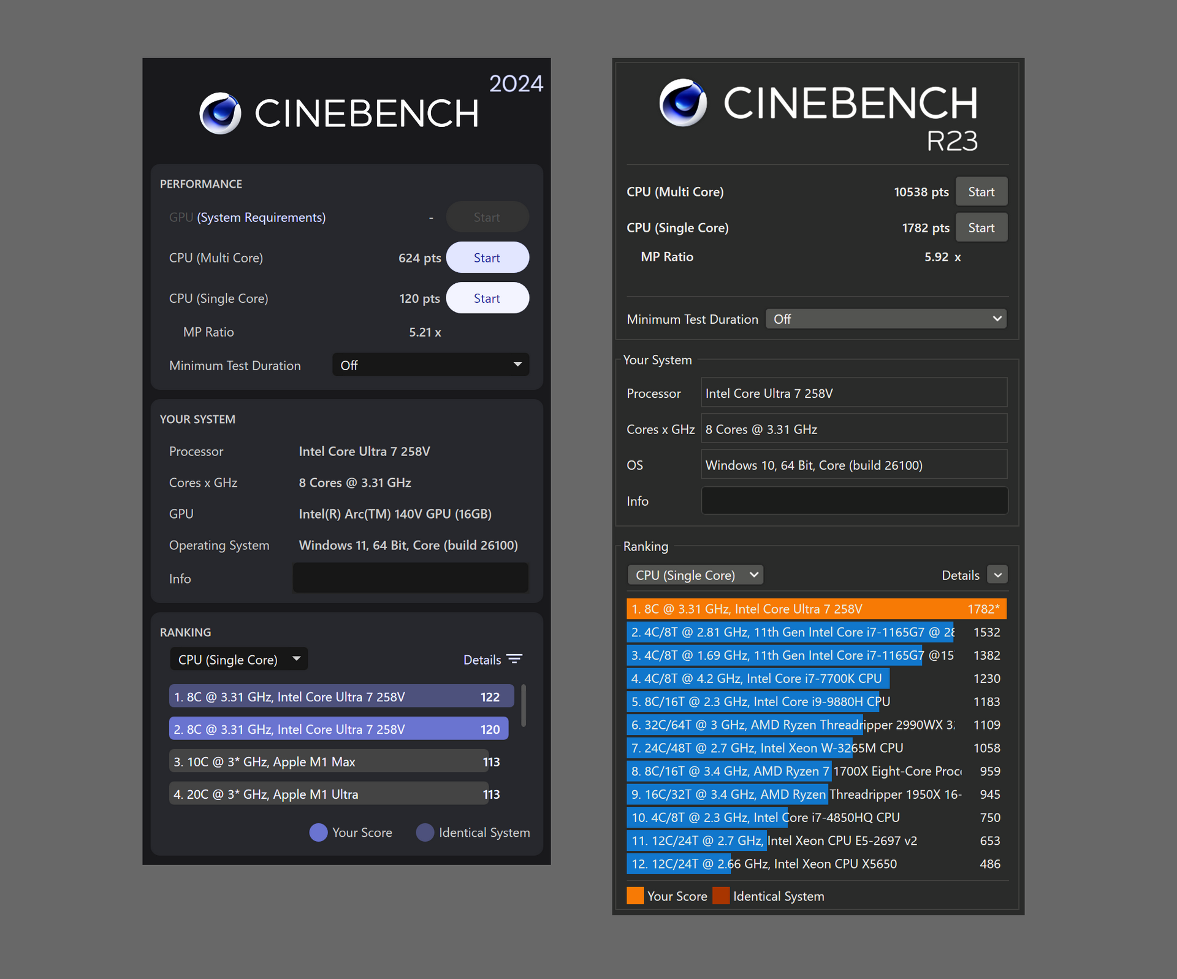Click Info input field in Cinebench 2024
1177x979 pixels.
click(410, 577)
